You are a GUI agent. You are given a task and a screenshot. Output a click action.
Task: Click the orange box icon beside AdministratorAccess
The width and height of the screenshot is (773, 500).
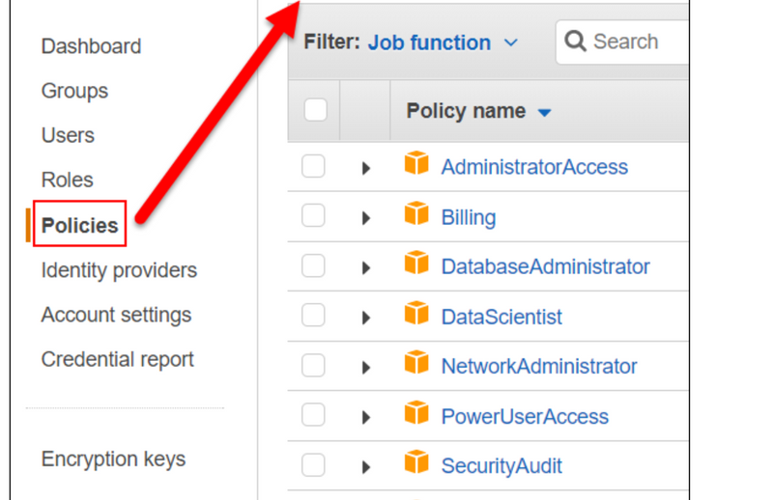coord(416,165)
